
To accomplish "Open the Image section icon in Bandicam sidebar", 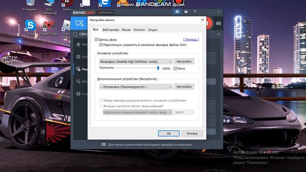I will (x=78, y=81).
